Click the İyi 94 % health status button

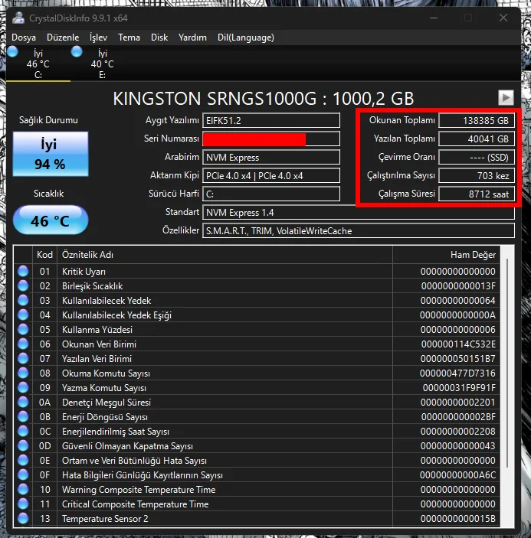(x=51, y=154)
